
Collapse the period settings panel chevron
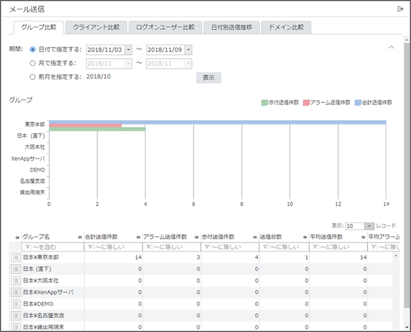tap(391, 47)
